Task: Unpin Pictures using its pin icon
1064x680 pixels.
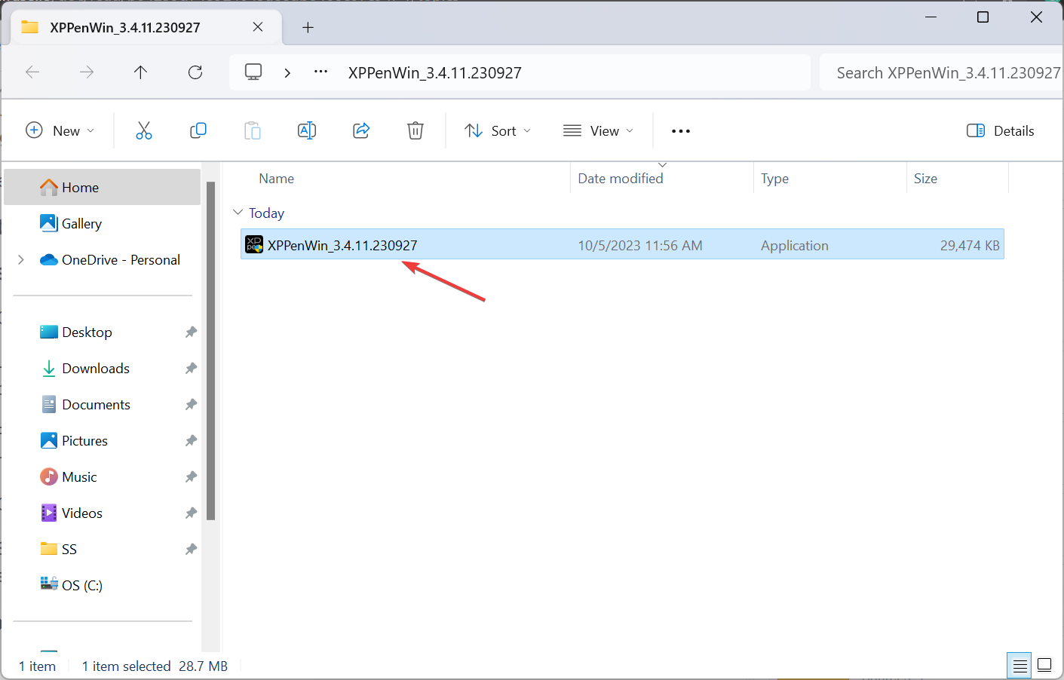Action: tap(191, 440)
